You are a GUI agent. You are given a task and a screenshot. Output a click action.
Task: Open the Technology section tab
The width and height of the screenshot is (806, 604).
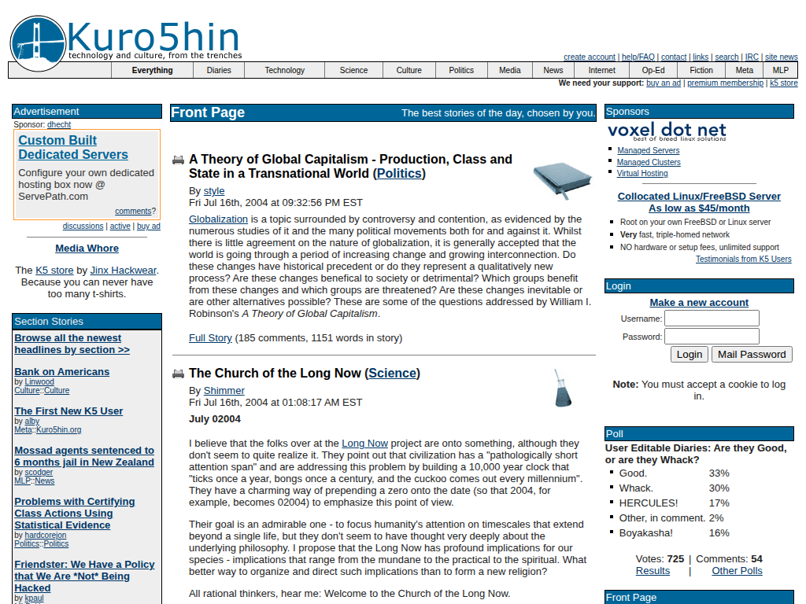tap(285, 70)
